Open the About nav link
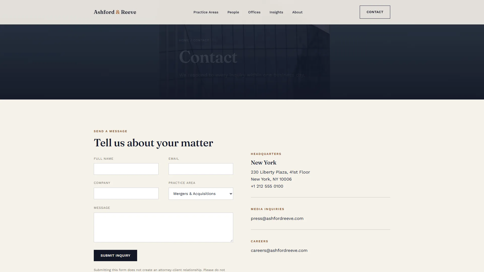The image size is (484, 272). tap(297, 12)
